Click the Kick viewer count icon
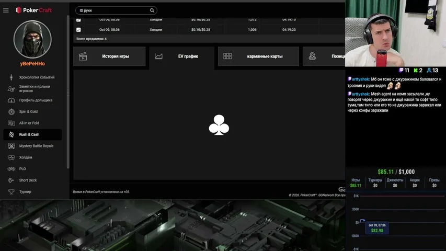446x251 pixels. click(x=416, y=70)
